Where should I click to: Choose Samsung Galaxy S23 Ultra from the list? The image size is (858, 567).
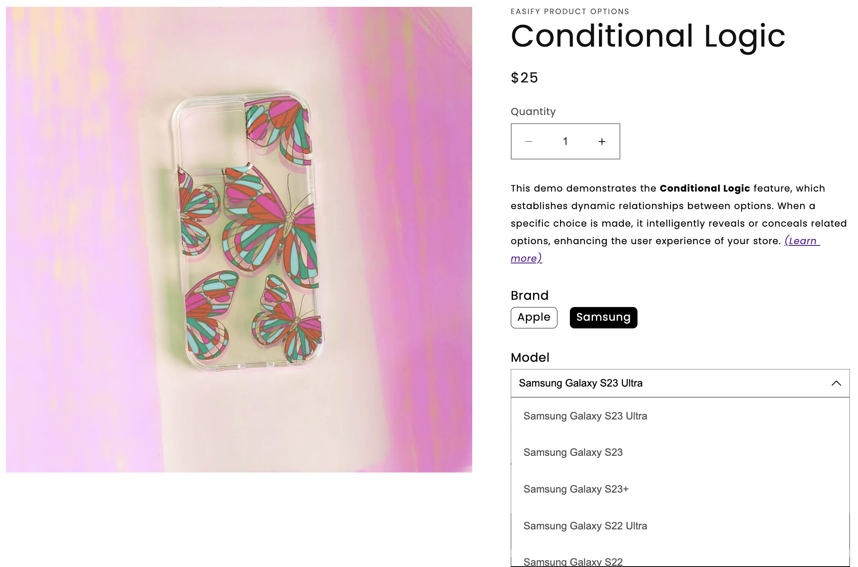585,416
